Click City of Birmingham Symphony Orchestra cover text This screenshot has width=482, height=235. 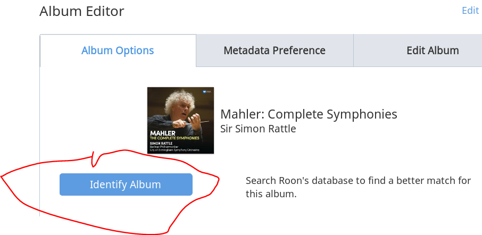174,150
